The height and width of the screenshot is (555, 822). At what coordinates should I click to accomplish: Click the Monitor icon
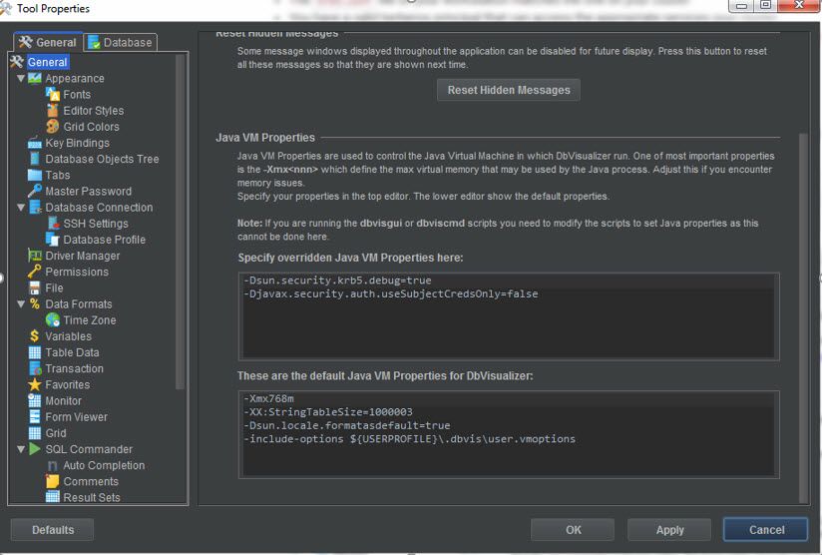(x=35, y=400)
